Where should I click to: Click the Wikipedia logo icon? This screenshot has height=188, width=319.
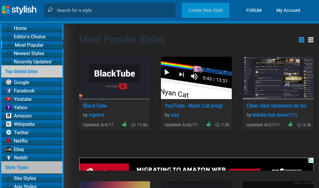9,124
